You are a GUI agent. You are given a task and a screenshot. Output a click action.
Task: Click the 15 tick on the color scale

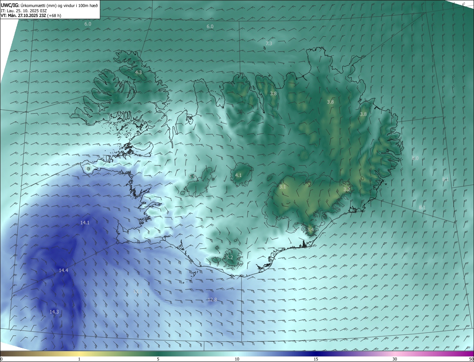click(316, 359)
